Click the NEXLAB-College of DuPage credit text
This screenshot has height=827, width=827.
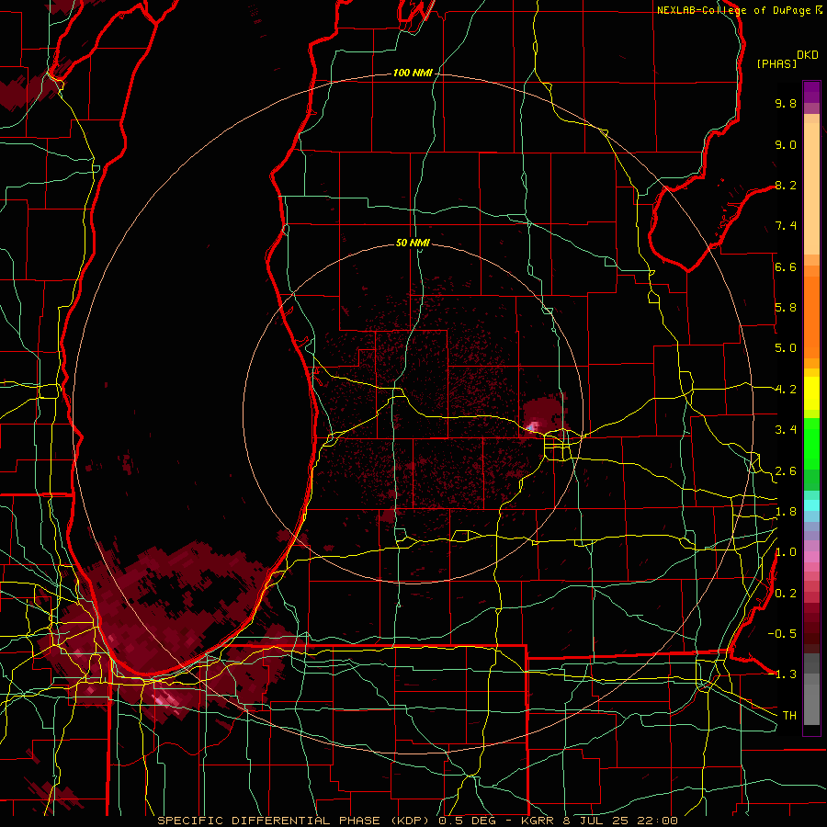pyautogui.click(x=733, y=10)
